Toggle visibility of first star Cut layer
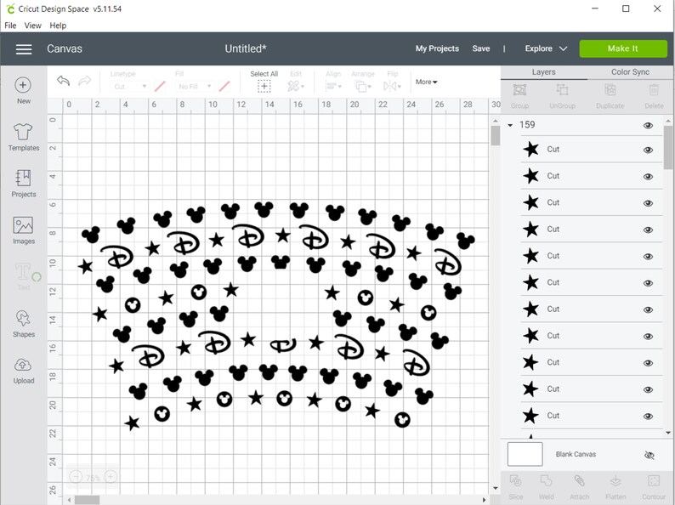Image resolution: width=675 pixels, height=505 pixels. click(648, 150)
